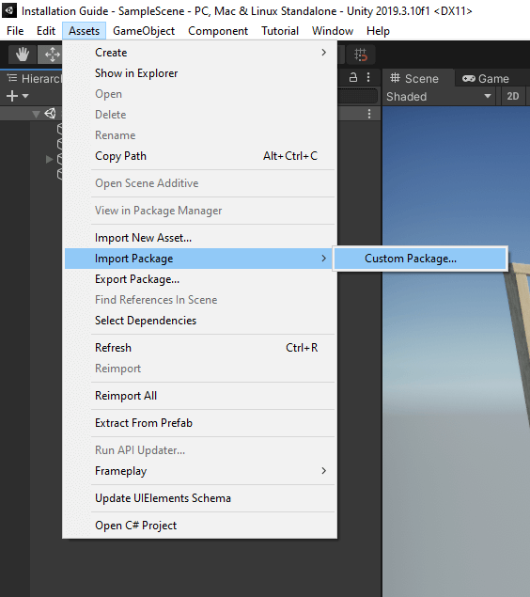The image size is (530, 597).
Task: Click the Unity logo in title bar
Action: tap(8, 10)
